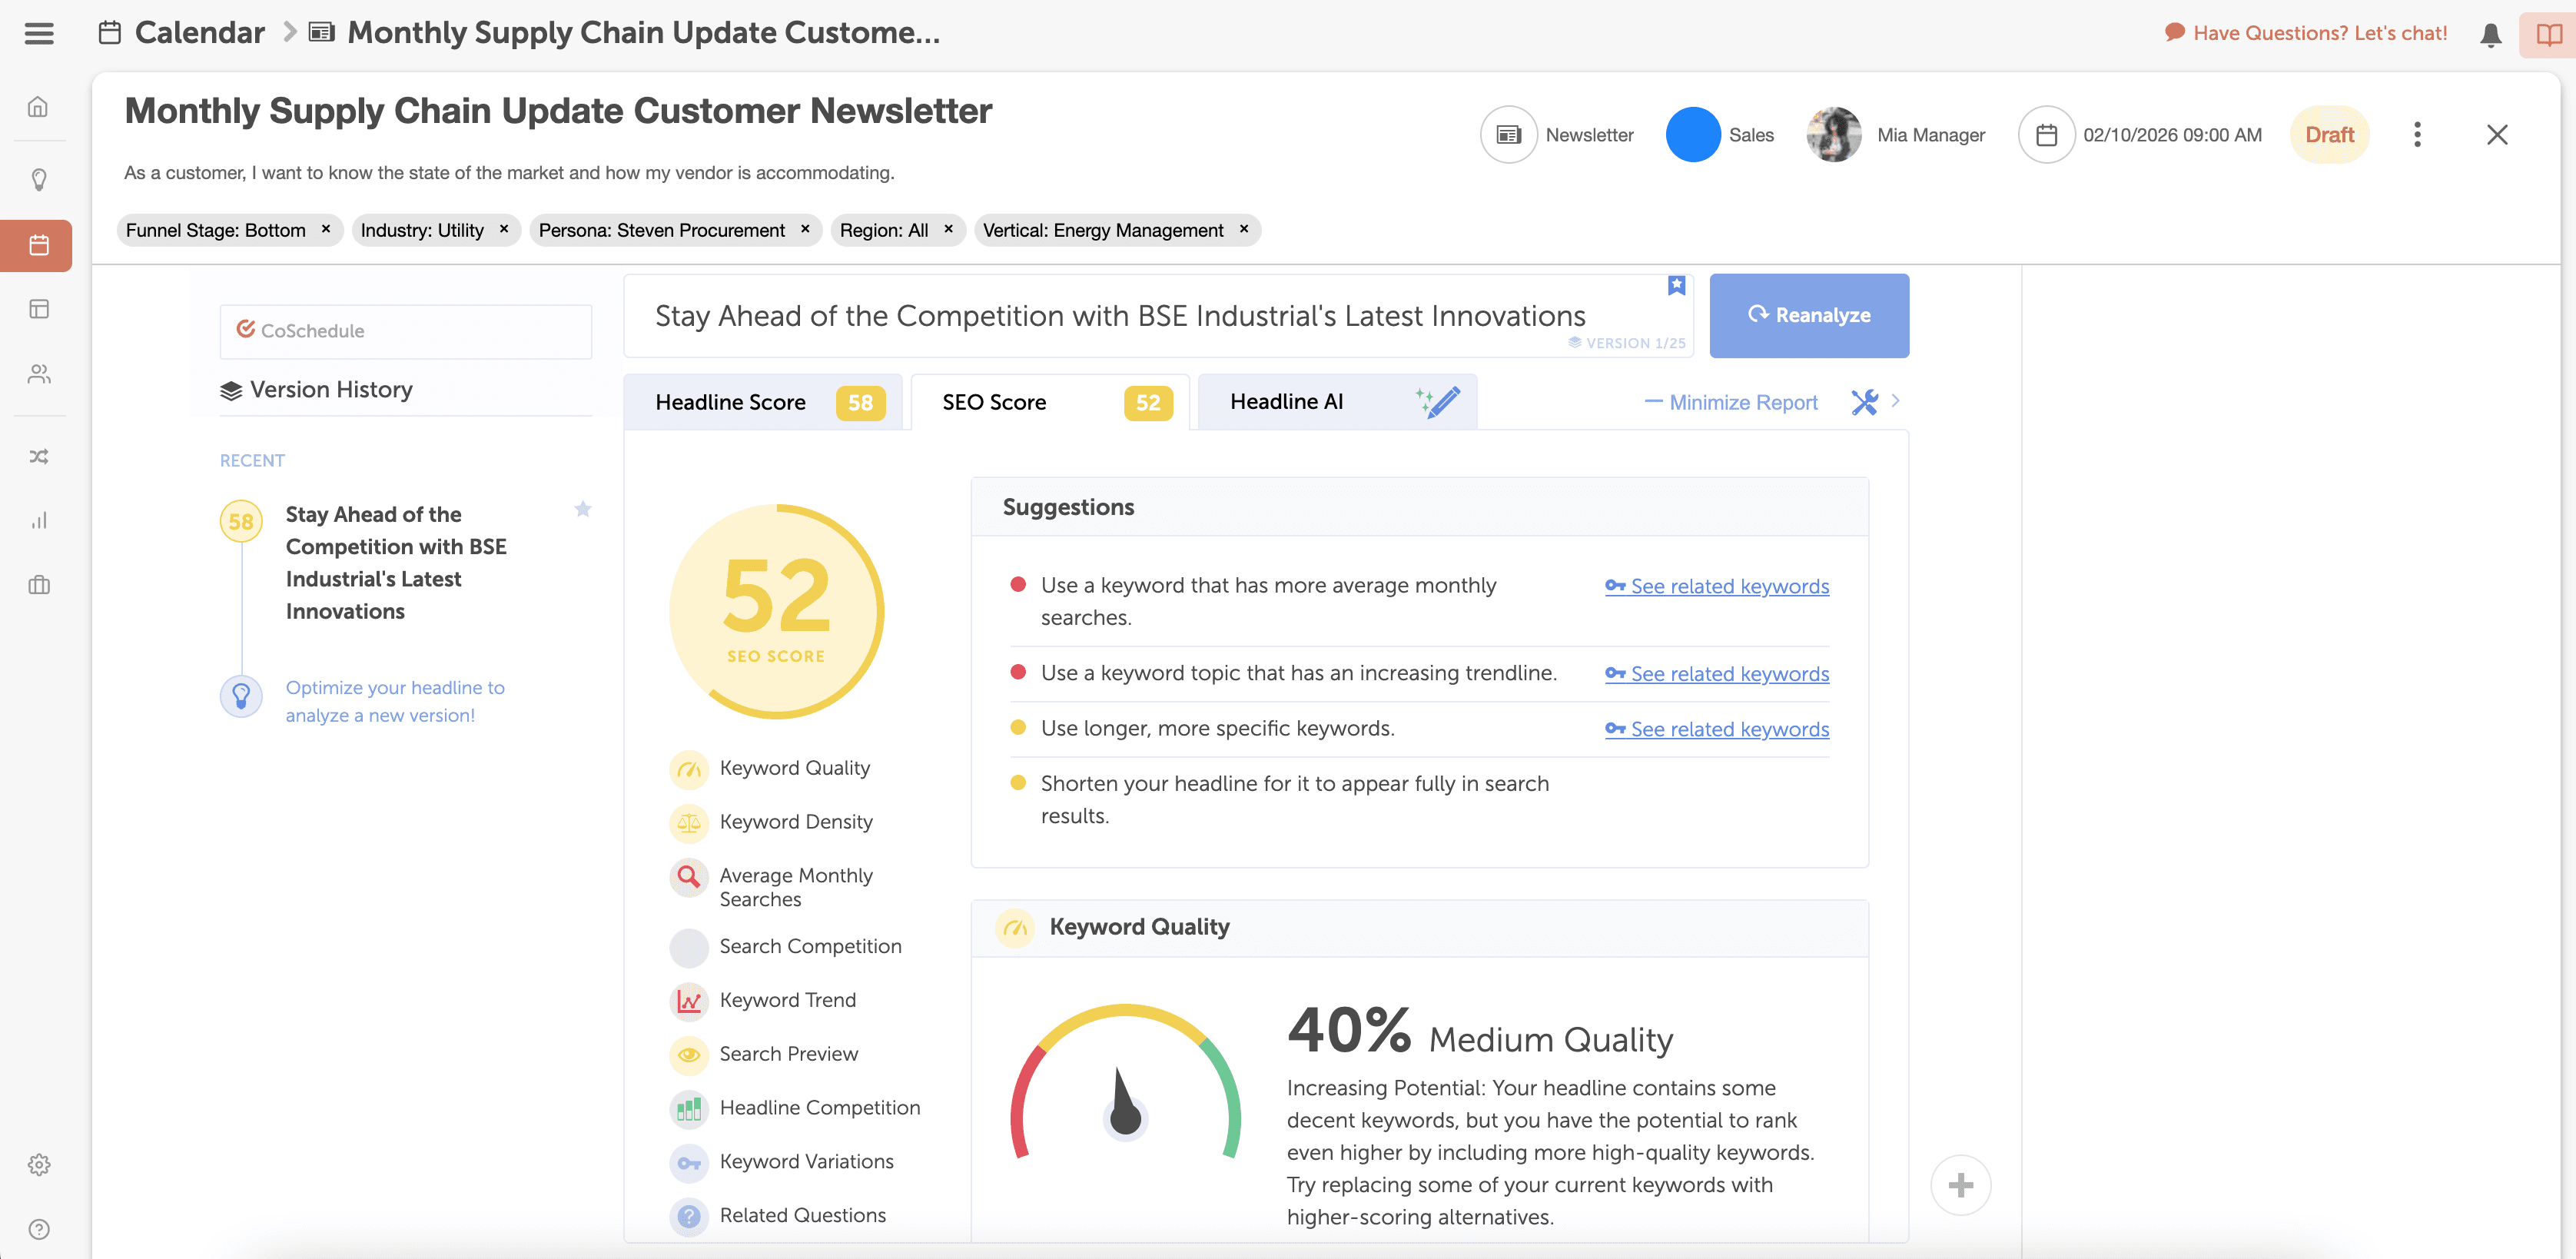Click the Reanalyze button
The width and height of the screenshot is (2576, 1259).
click(1808, 315)
